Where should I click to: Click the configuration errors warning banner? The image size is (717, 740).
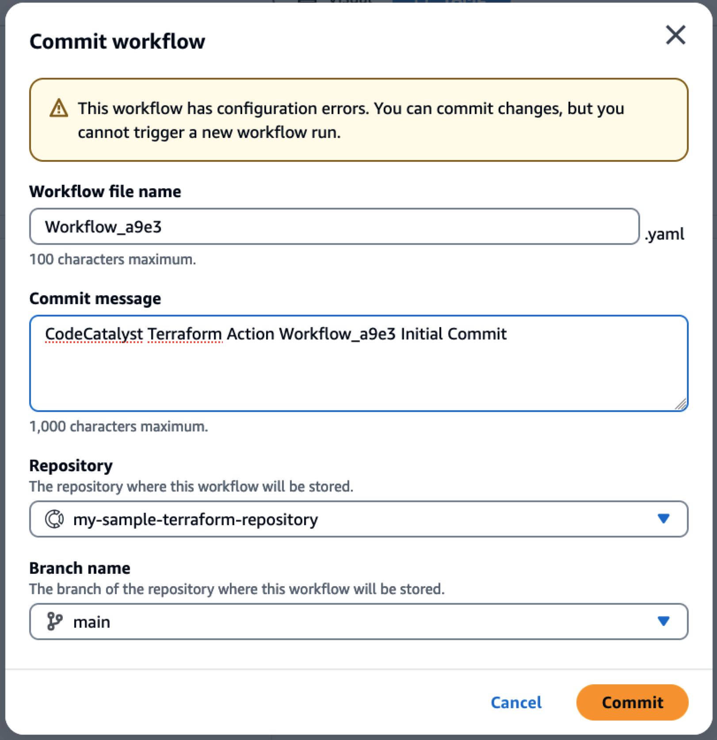point(358,119)
